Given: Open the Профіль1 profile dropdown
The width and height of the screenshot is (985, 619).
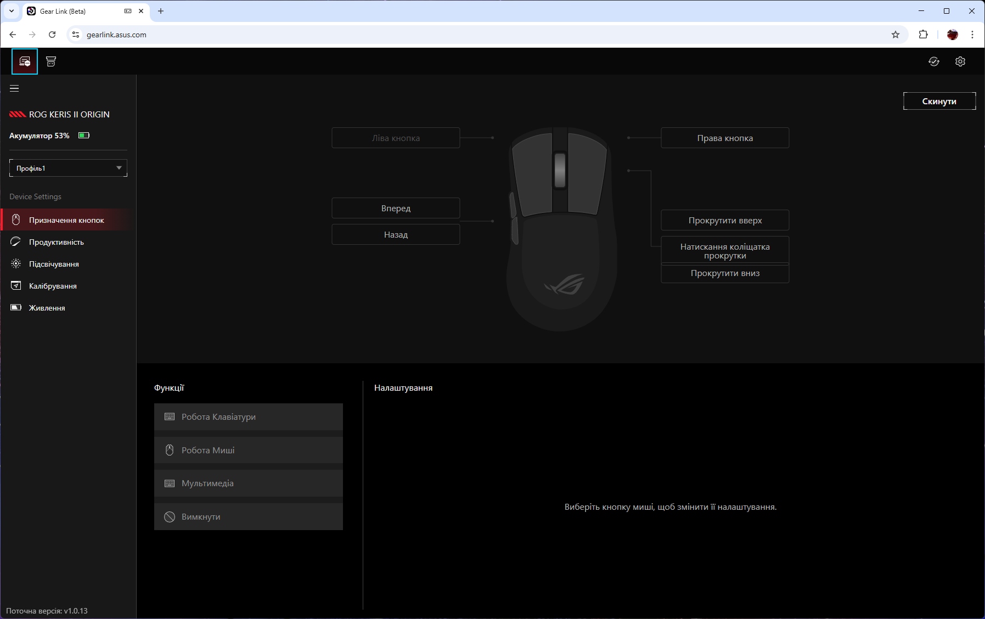Looking at the screenshot, I should pos(68,168).
